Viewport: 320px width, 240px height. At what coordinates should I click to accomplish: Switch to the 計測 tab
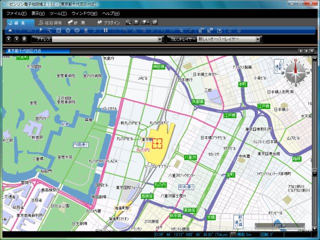coord(76,22)
